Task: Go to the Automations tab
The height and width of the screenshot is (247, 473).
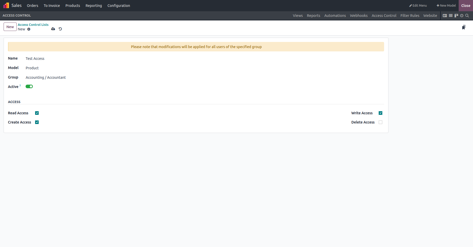Action: point(335,16)
